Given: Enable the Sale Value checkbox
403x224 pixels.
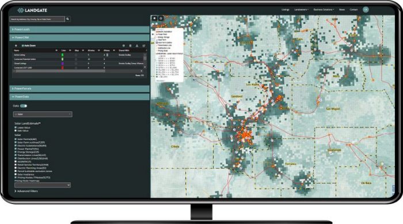Looking at the screenshot, I should (x=16, y=131).
